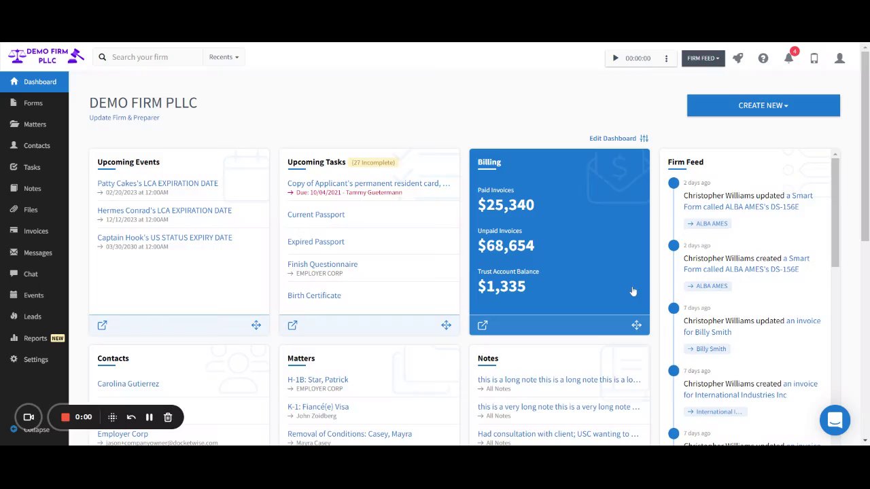Click the help question mark icon

[x=763, y=58]
